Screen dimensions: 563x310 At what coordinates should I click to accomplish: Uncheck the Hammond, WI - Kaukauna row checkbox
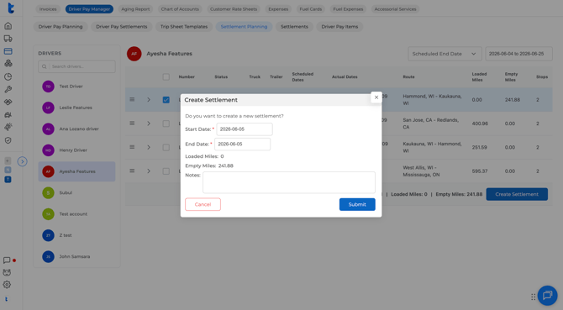tap(166, 100)
